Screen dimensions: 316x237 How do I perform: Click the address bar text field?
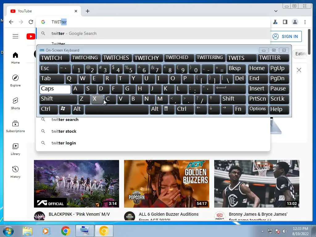(153, 22)
